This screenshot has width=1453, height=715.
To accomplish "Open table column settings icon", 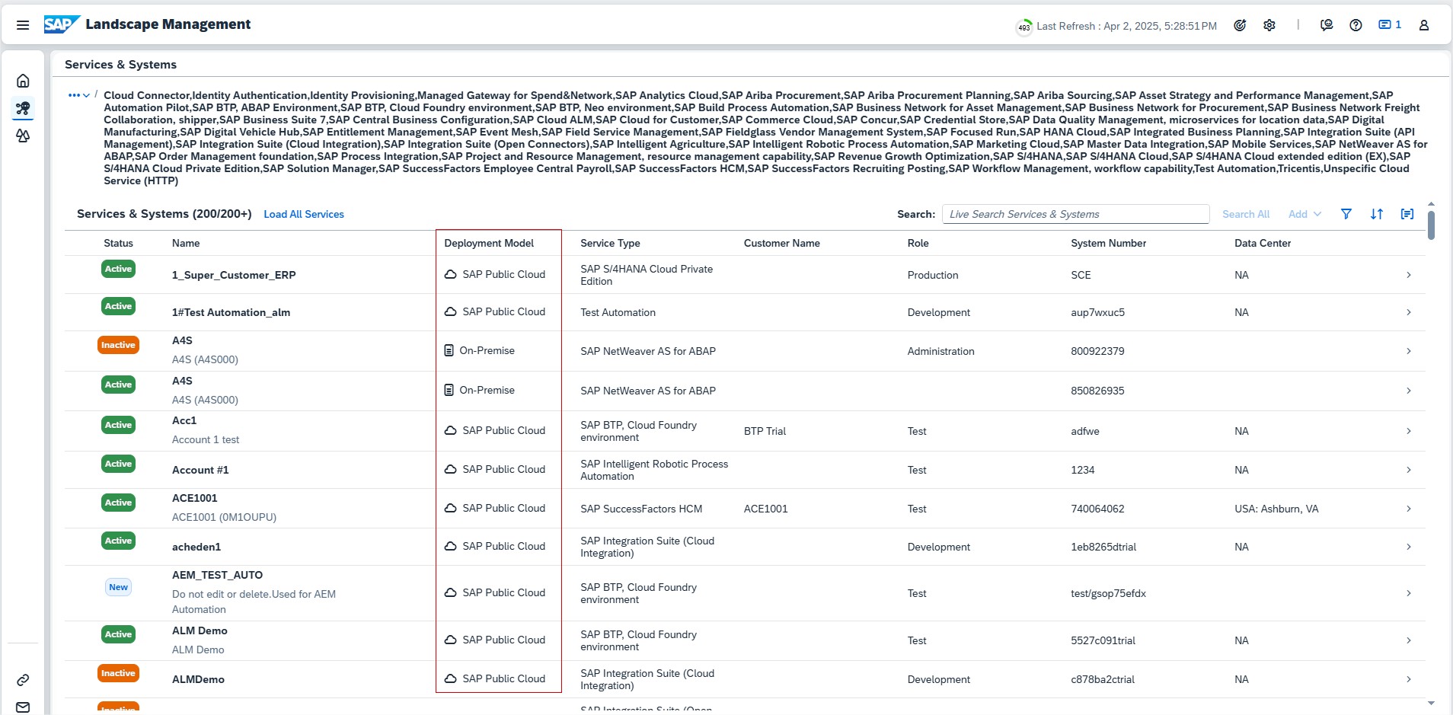I will [1407, 214].
